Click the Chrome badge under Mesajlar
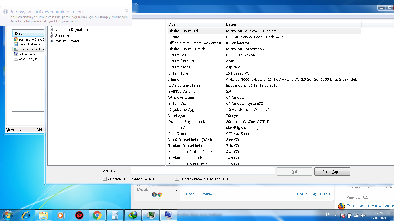Screen dimensions: 394x221 [160, 195]
